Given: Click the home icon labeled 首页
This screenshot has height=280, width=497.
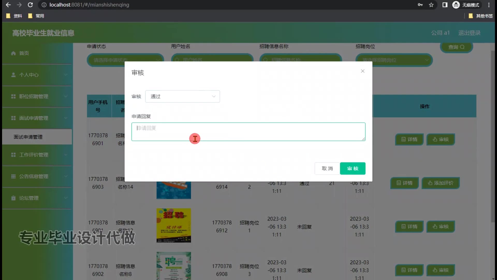Looking at the screenshot, I should [x=13, y=53].
